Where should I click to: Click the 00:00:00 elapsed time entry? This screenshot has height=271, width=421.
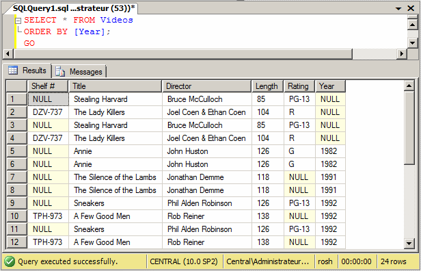pyautogui.click(x=356, y=261)
